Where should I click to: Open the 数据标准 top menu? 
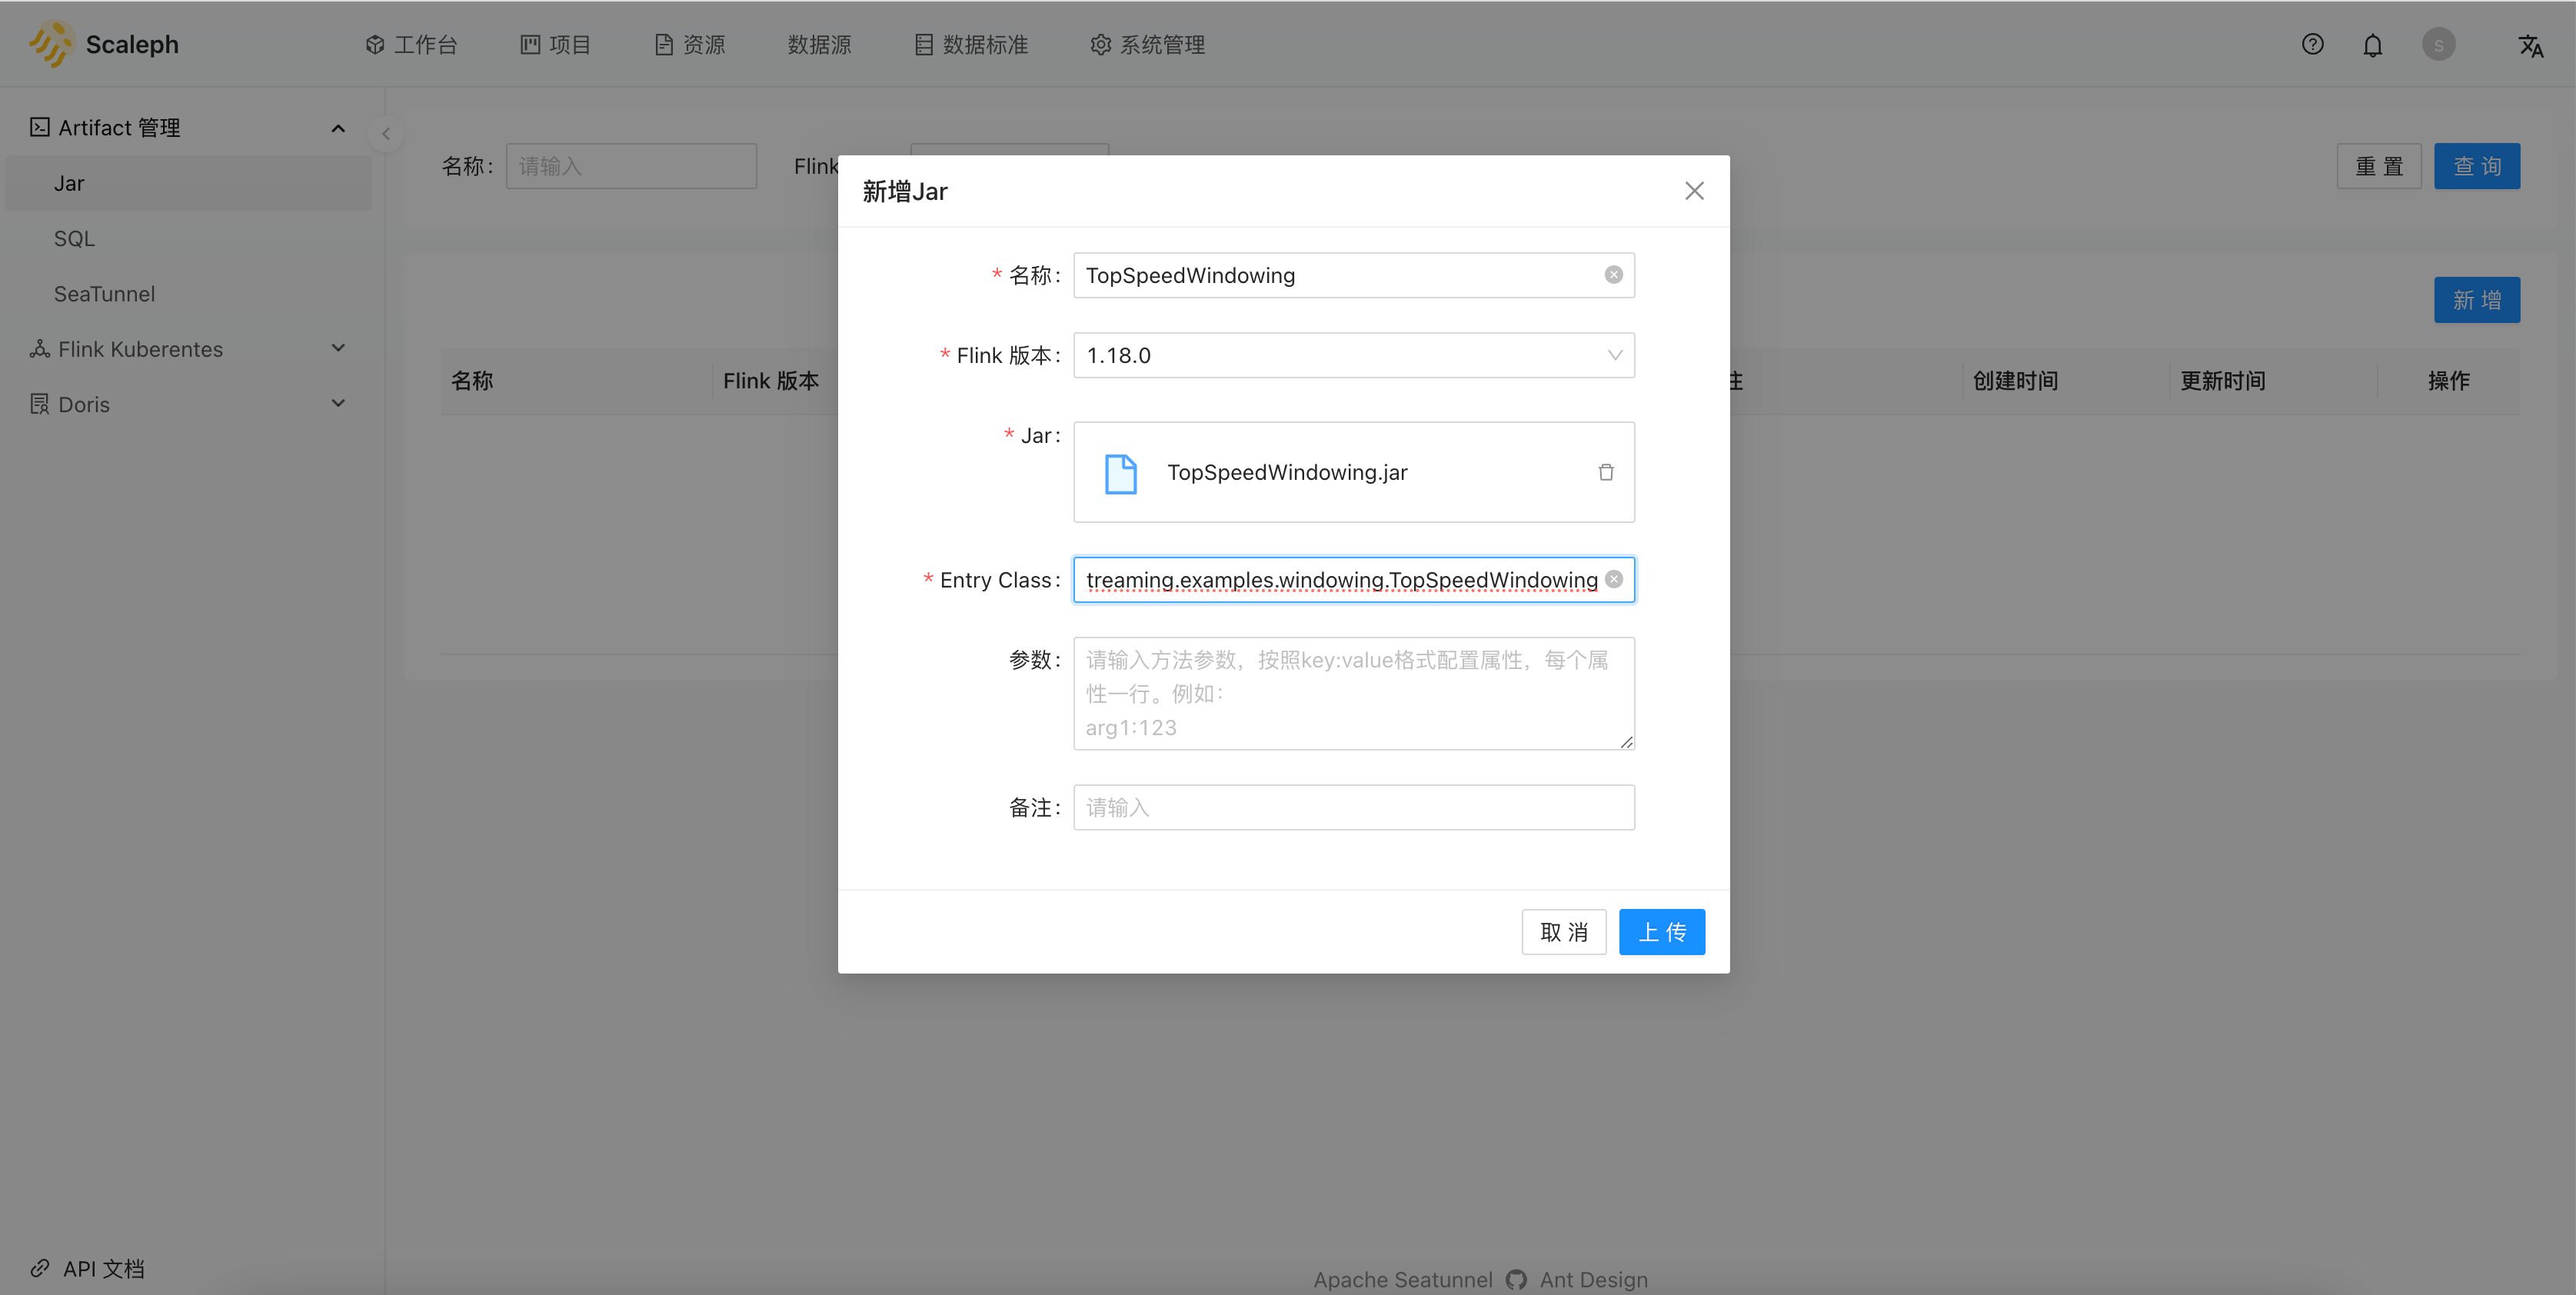[x=971, y=45]
